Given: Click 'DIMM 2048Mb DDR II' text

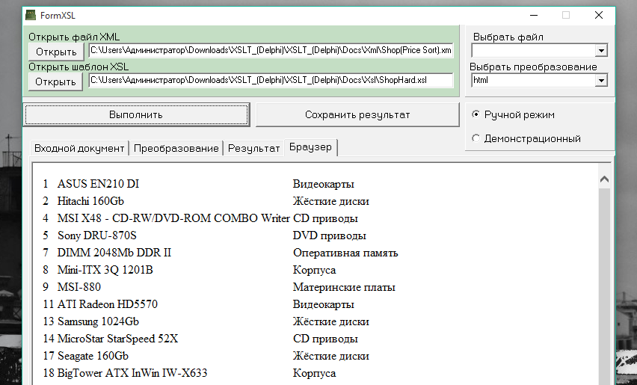Looking at the screenshot, I should tap(114, 253).
